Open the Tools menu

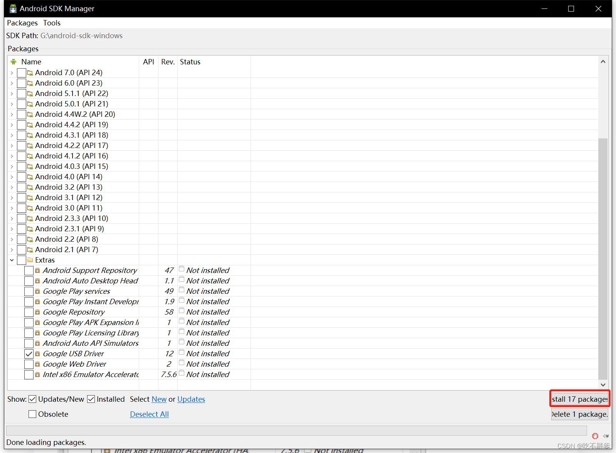pyautogui.click(x=52, y=23)
